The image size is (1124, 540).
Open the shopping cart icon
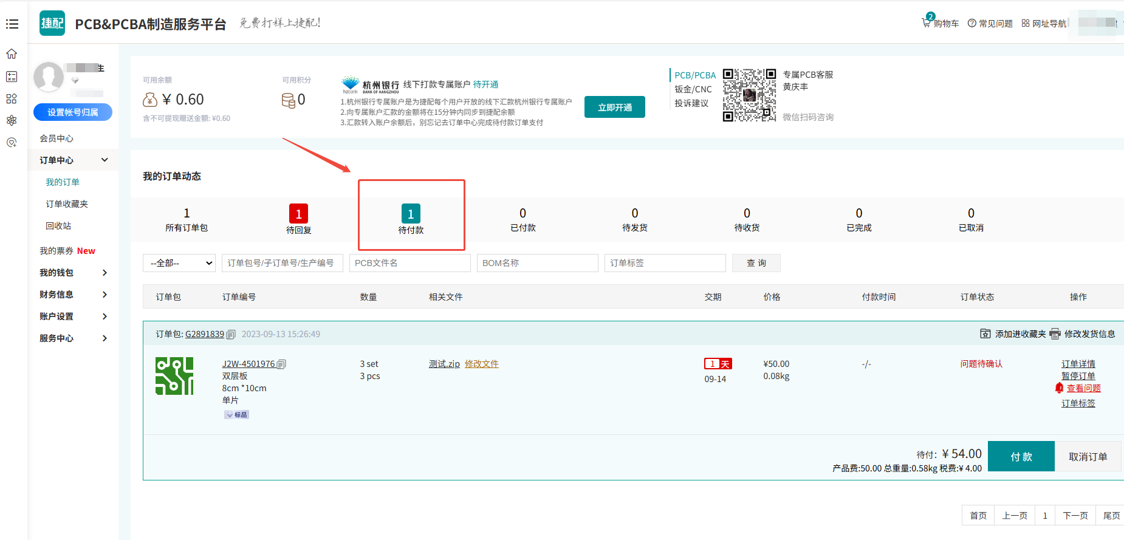[x=927, y=22]
